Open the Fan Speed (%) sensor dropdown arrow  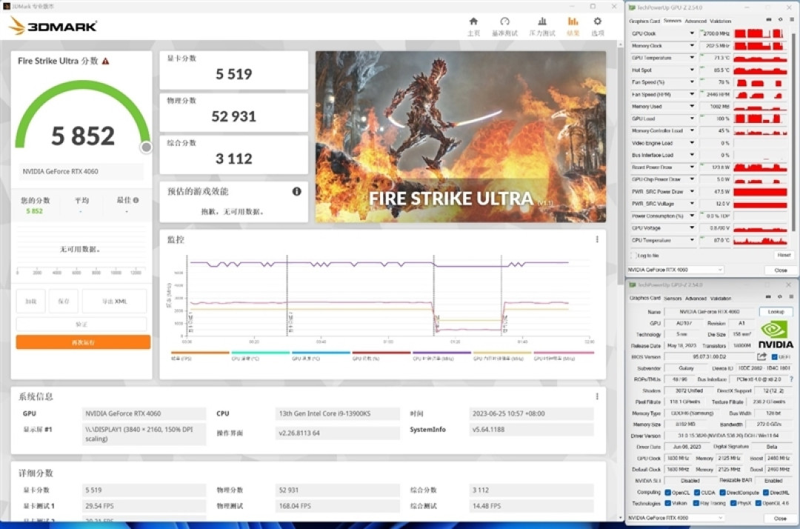(692, 82)
